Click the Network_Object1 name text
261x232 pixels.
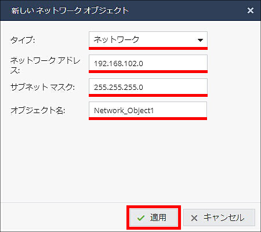click(x=124, y=111)
